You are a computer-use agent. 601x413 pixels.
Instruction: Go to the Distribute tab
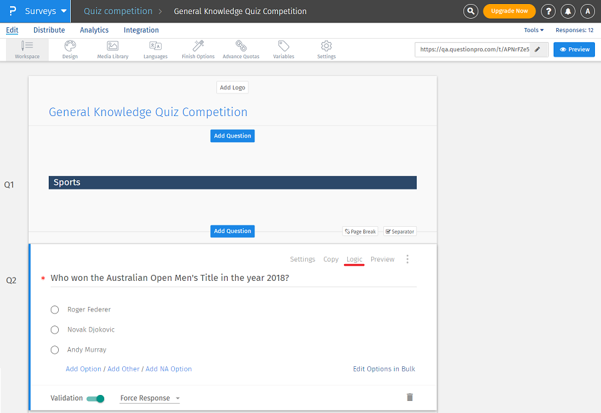(49, 30)
